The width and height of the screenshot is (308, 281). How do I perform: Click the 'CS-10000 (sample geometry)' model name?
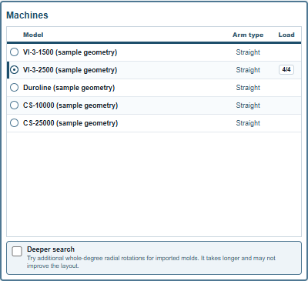point(70,105)
